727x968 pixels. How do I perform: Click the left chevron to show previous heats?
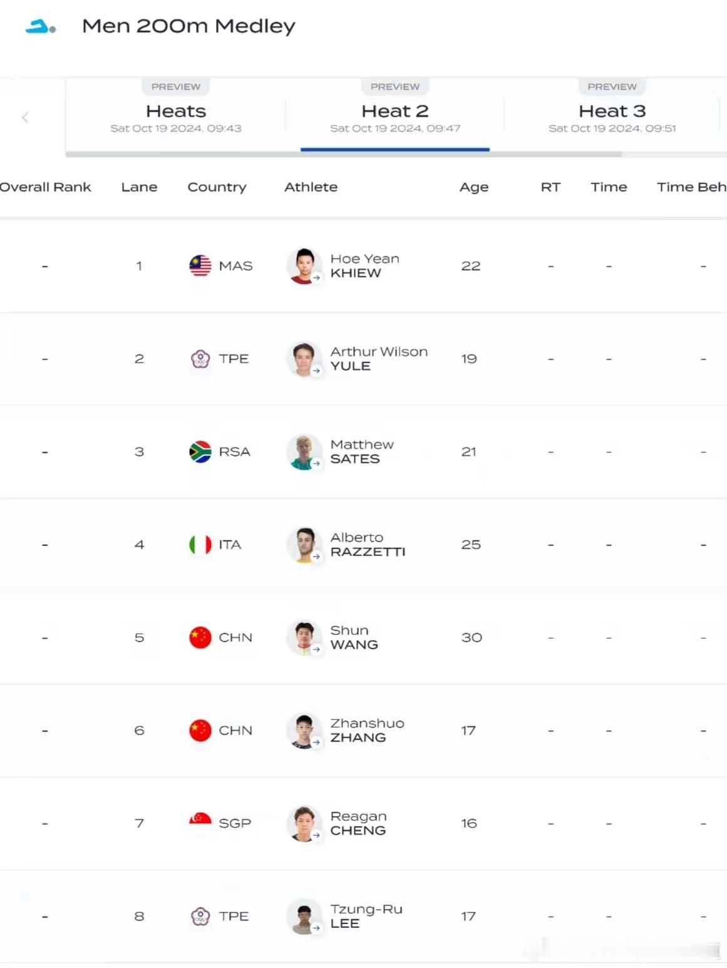coord(25,117)
